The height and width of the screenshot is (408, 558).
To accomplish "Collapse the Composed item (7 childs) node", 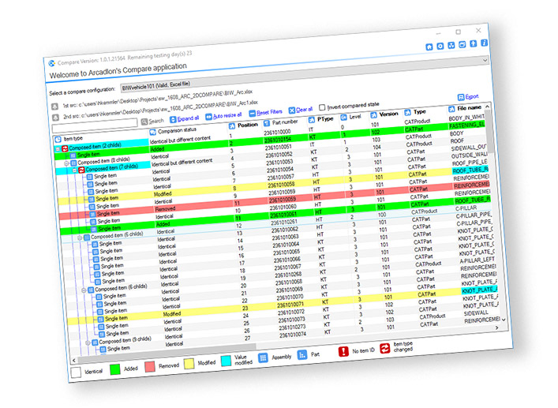I will click(75, 170).
